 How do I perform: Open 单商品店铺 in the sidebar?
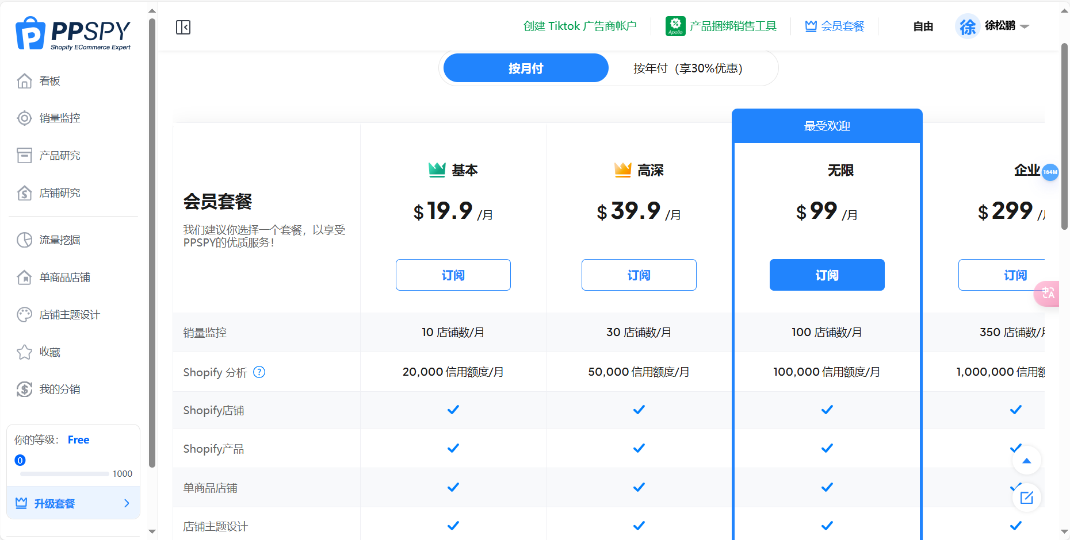[63, 277]
